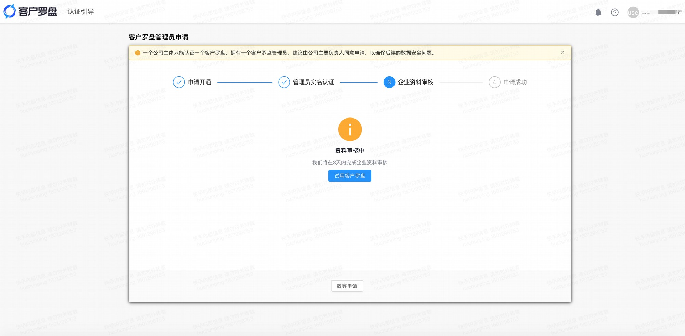This screenshot has height=336, width=685.
Task: Click the user avatar circle
Action: (x=633, y=12)
